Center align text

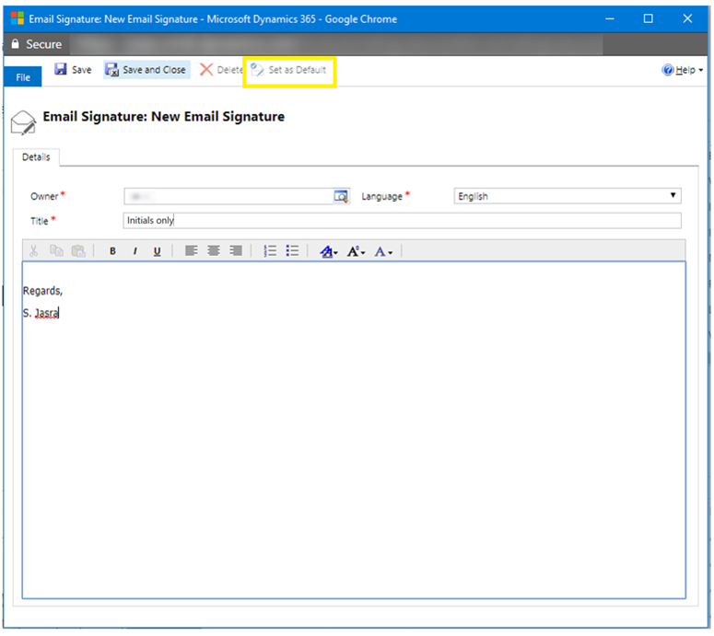(214, 250)
